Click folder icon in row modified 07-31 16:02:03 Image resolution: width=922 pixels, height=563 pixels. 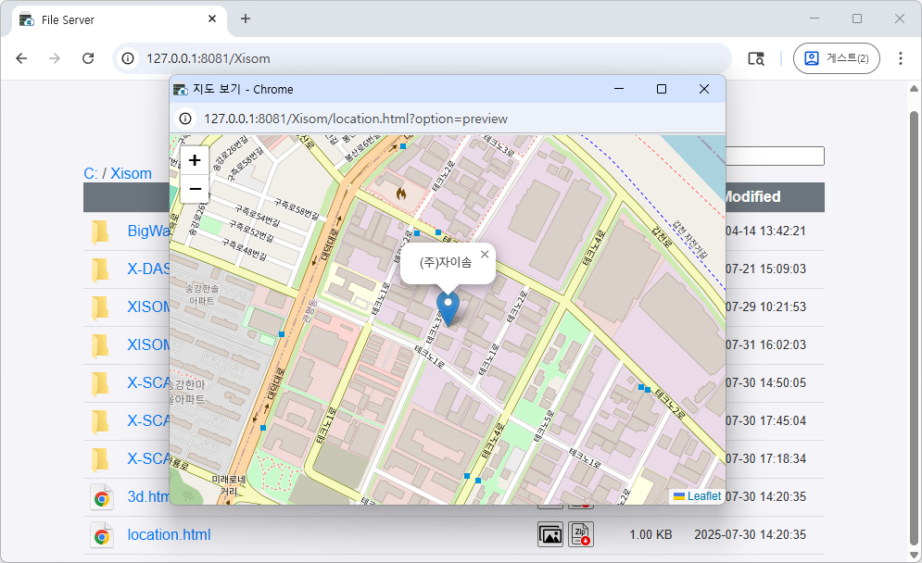coord(101,345)
